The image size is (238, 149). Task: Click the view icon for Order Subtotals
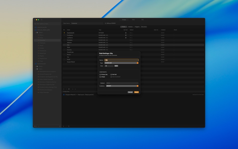pos(38,92)
